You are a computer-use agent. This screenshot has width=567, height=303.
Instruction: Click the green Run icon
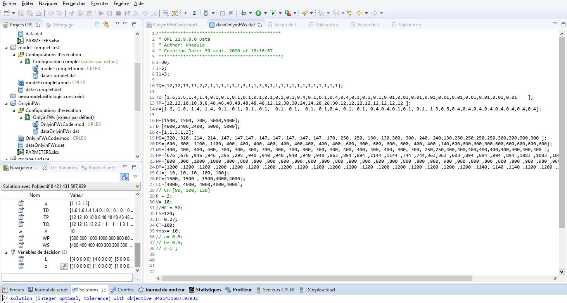(258, 13)
